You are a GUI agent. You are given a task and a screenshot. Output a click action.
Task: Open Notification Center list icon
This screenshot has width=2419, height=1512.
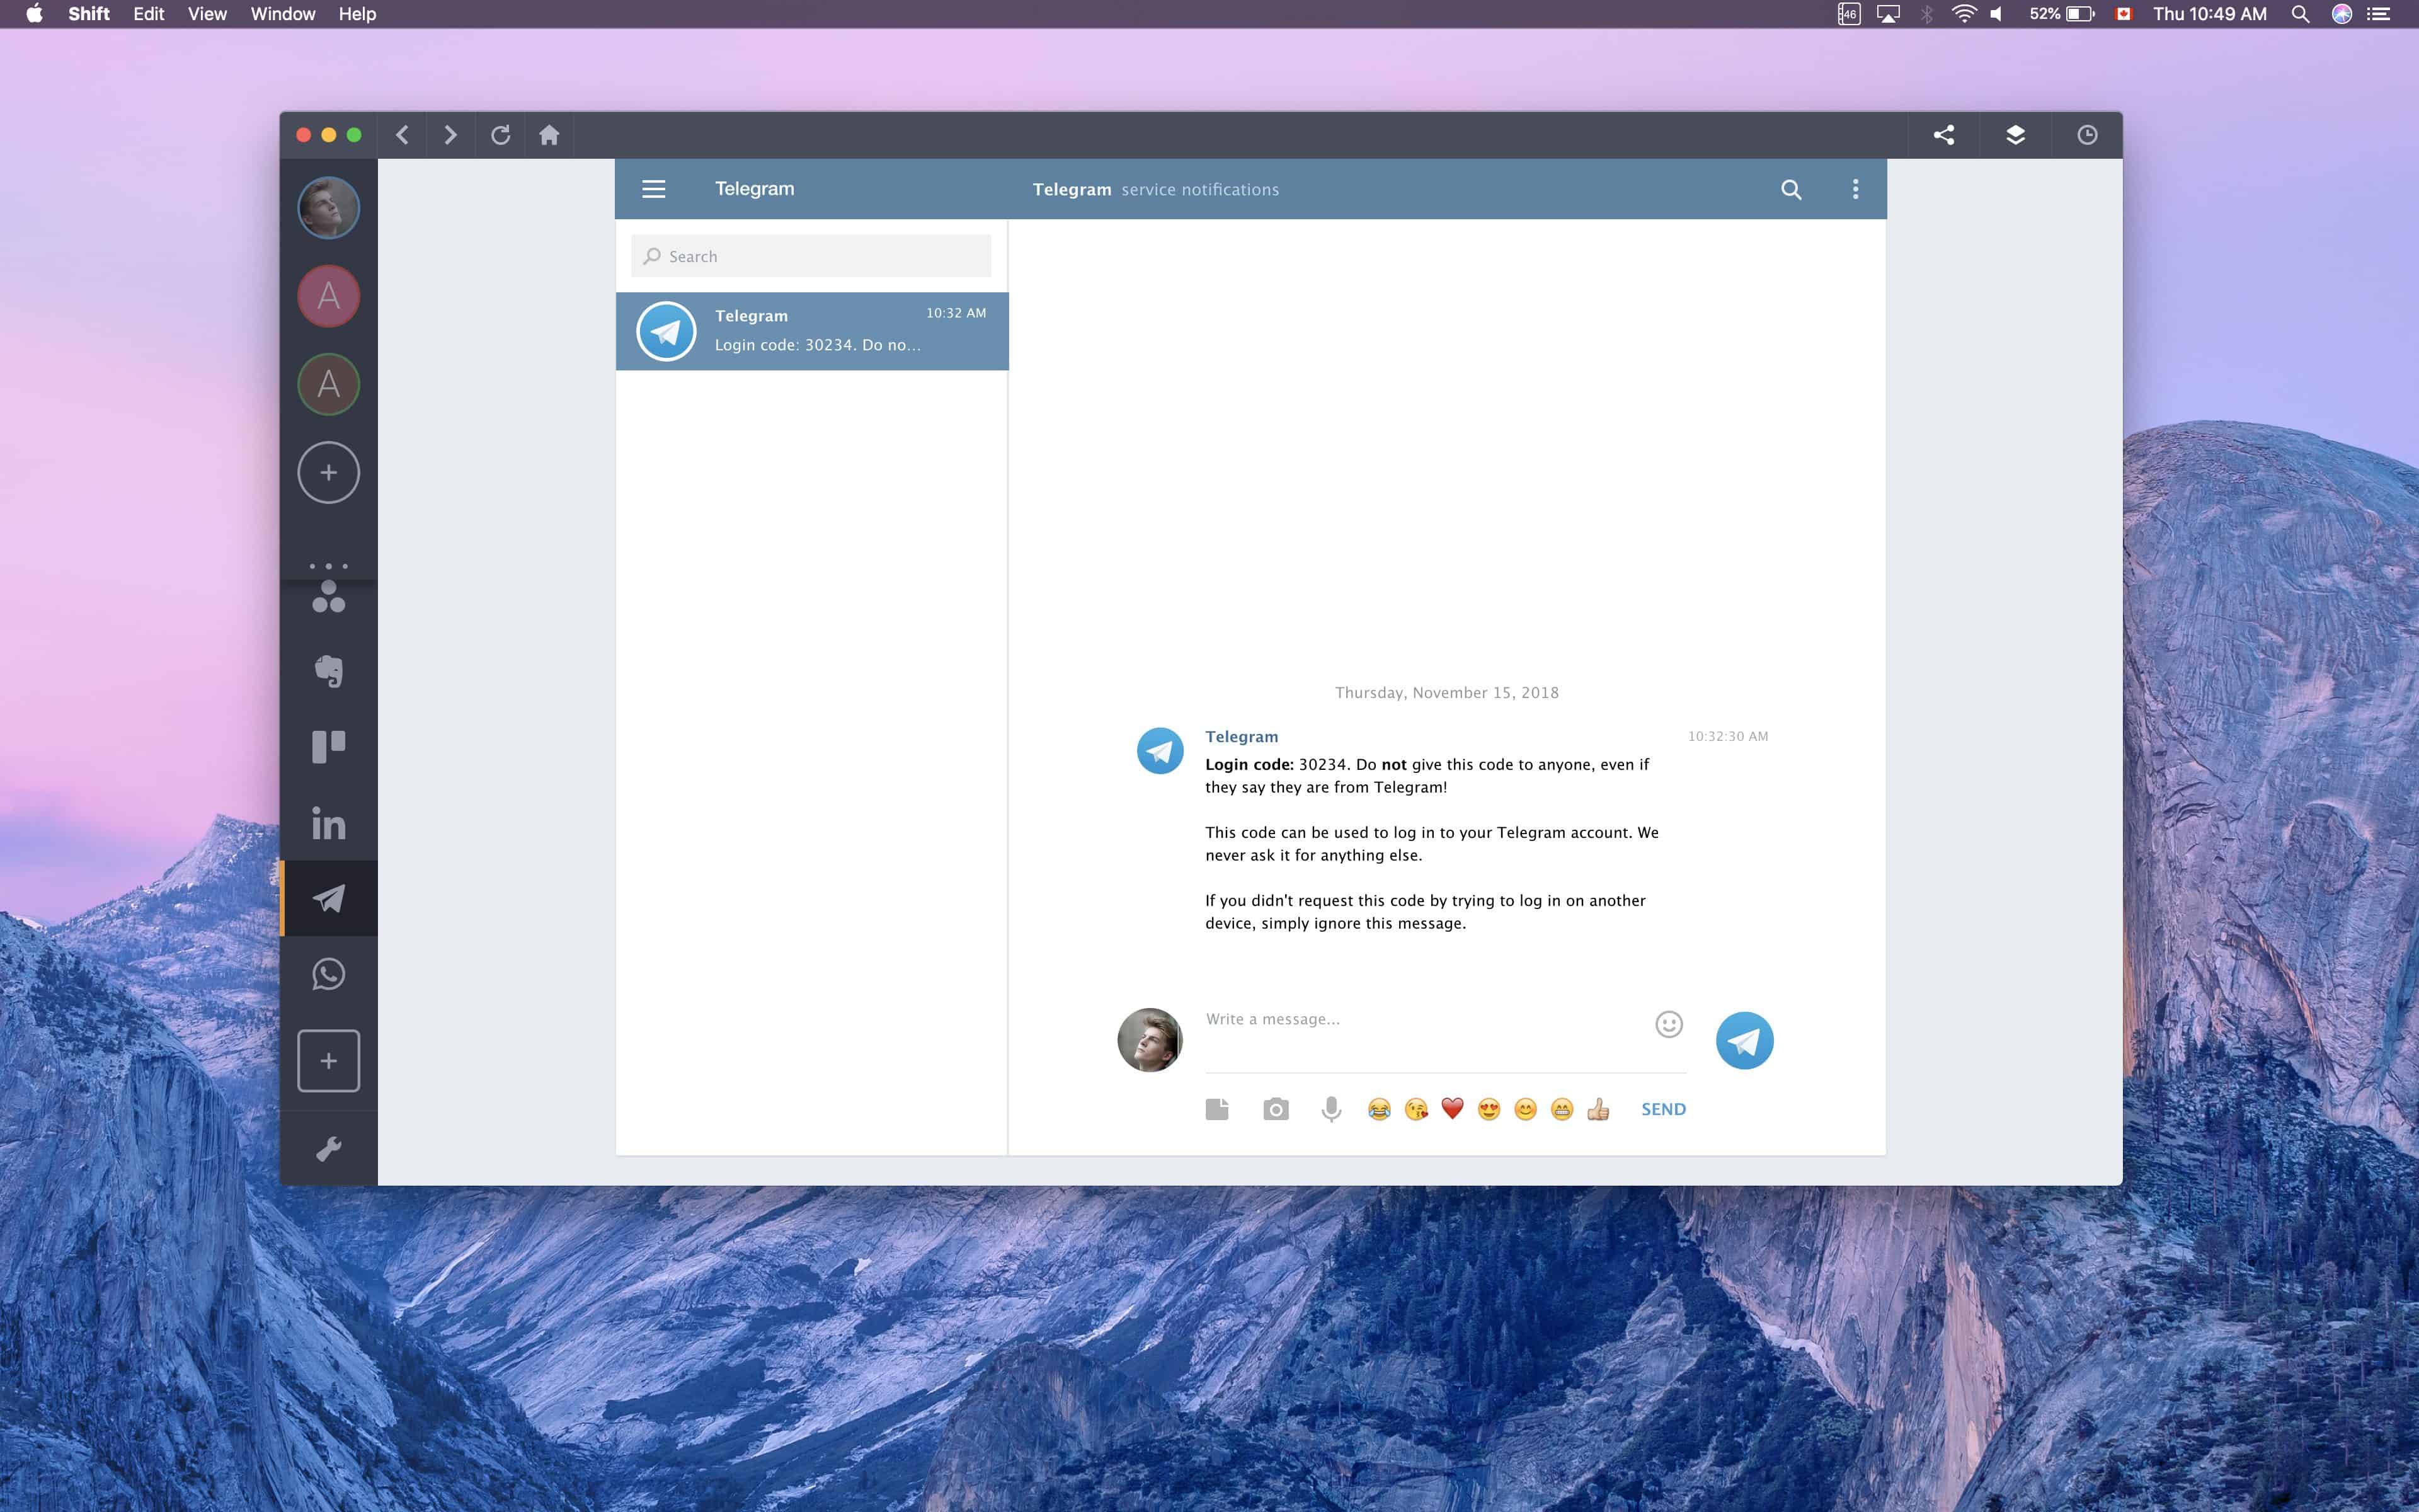[x=2379, y=14]
